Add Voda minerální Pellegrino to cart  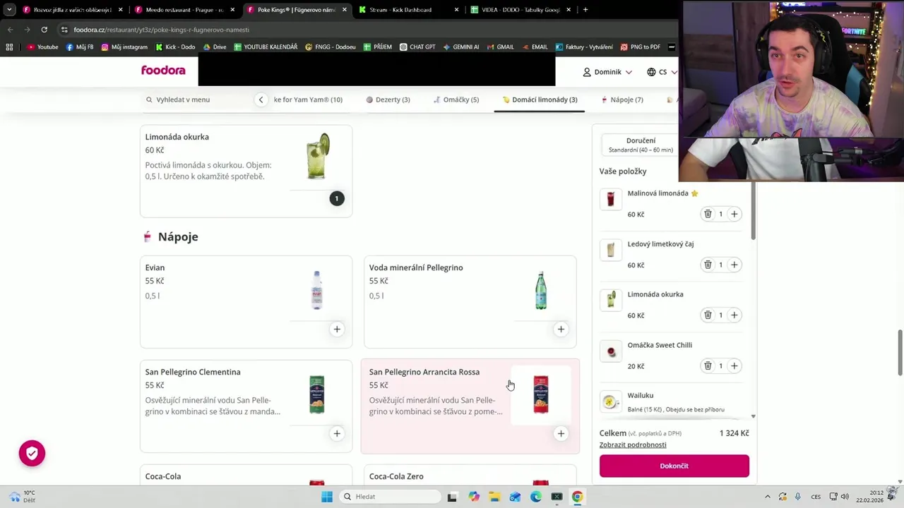(x=561, y=329)
